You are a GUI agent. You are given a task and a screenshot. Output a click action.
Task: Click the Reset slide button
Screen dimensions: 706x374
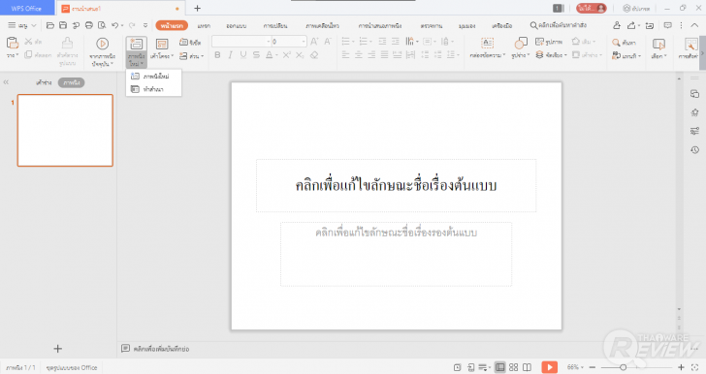point(190,42)
